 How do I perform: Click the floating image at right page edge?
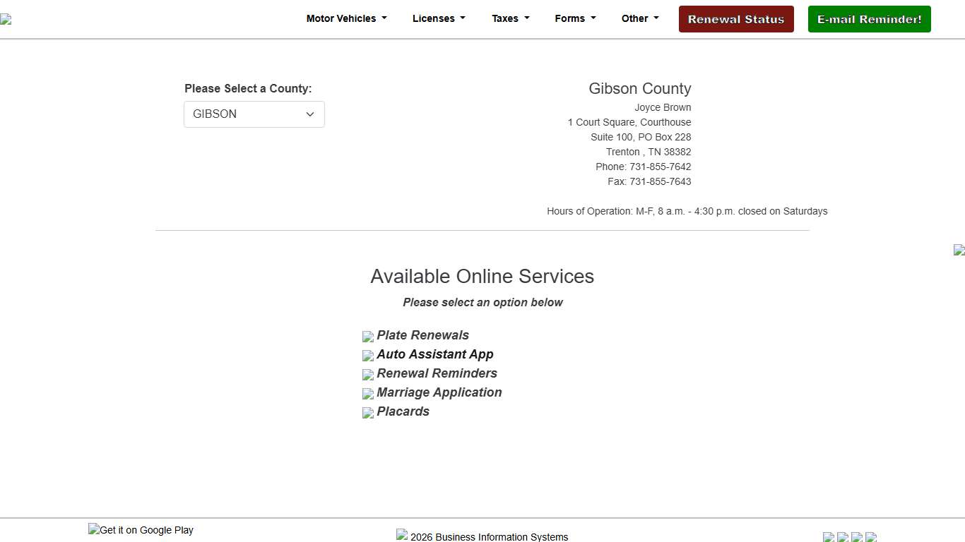coord(959,250)
